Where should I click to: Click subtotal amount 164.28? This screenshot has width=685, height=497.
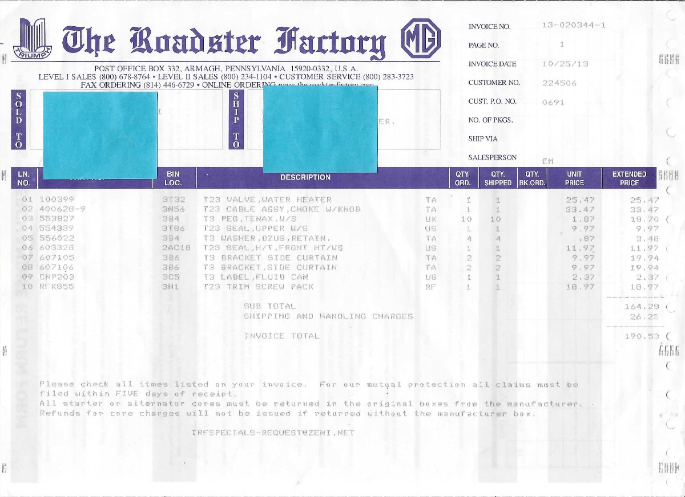tap(642, 307)
